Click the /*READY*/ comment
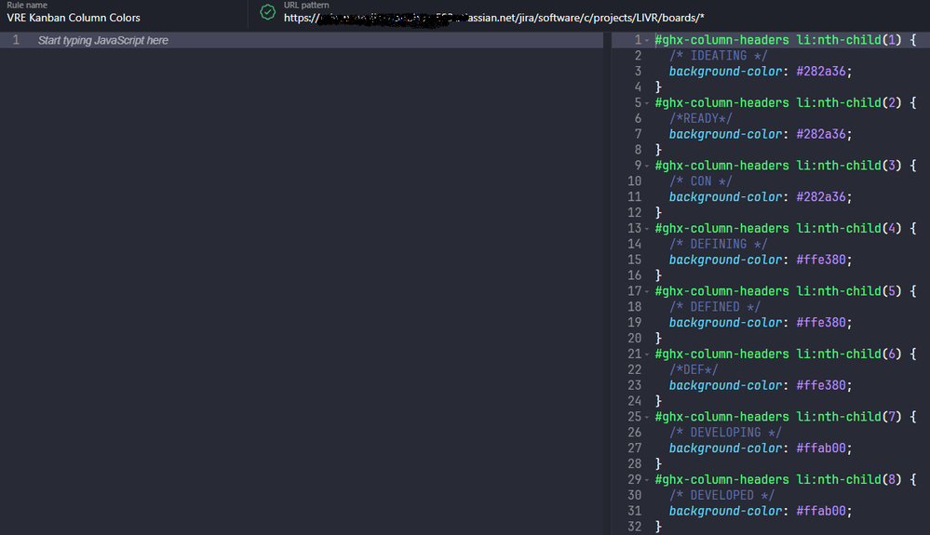Screen dimensions: 930x535 [700, 118]
